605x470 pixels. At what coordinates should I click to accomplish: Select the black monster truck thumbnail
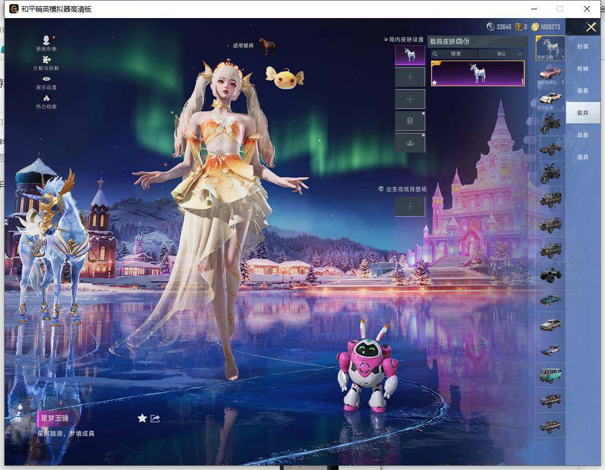tap(550, 274)
